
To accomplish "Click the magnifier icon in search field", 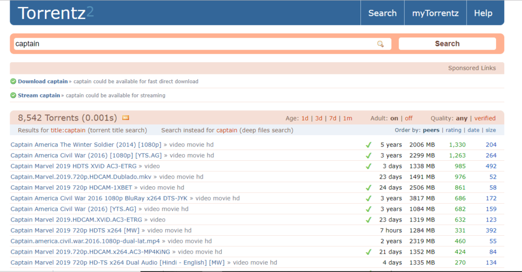I will (380, 44).
